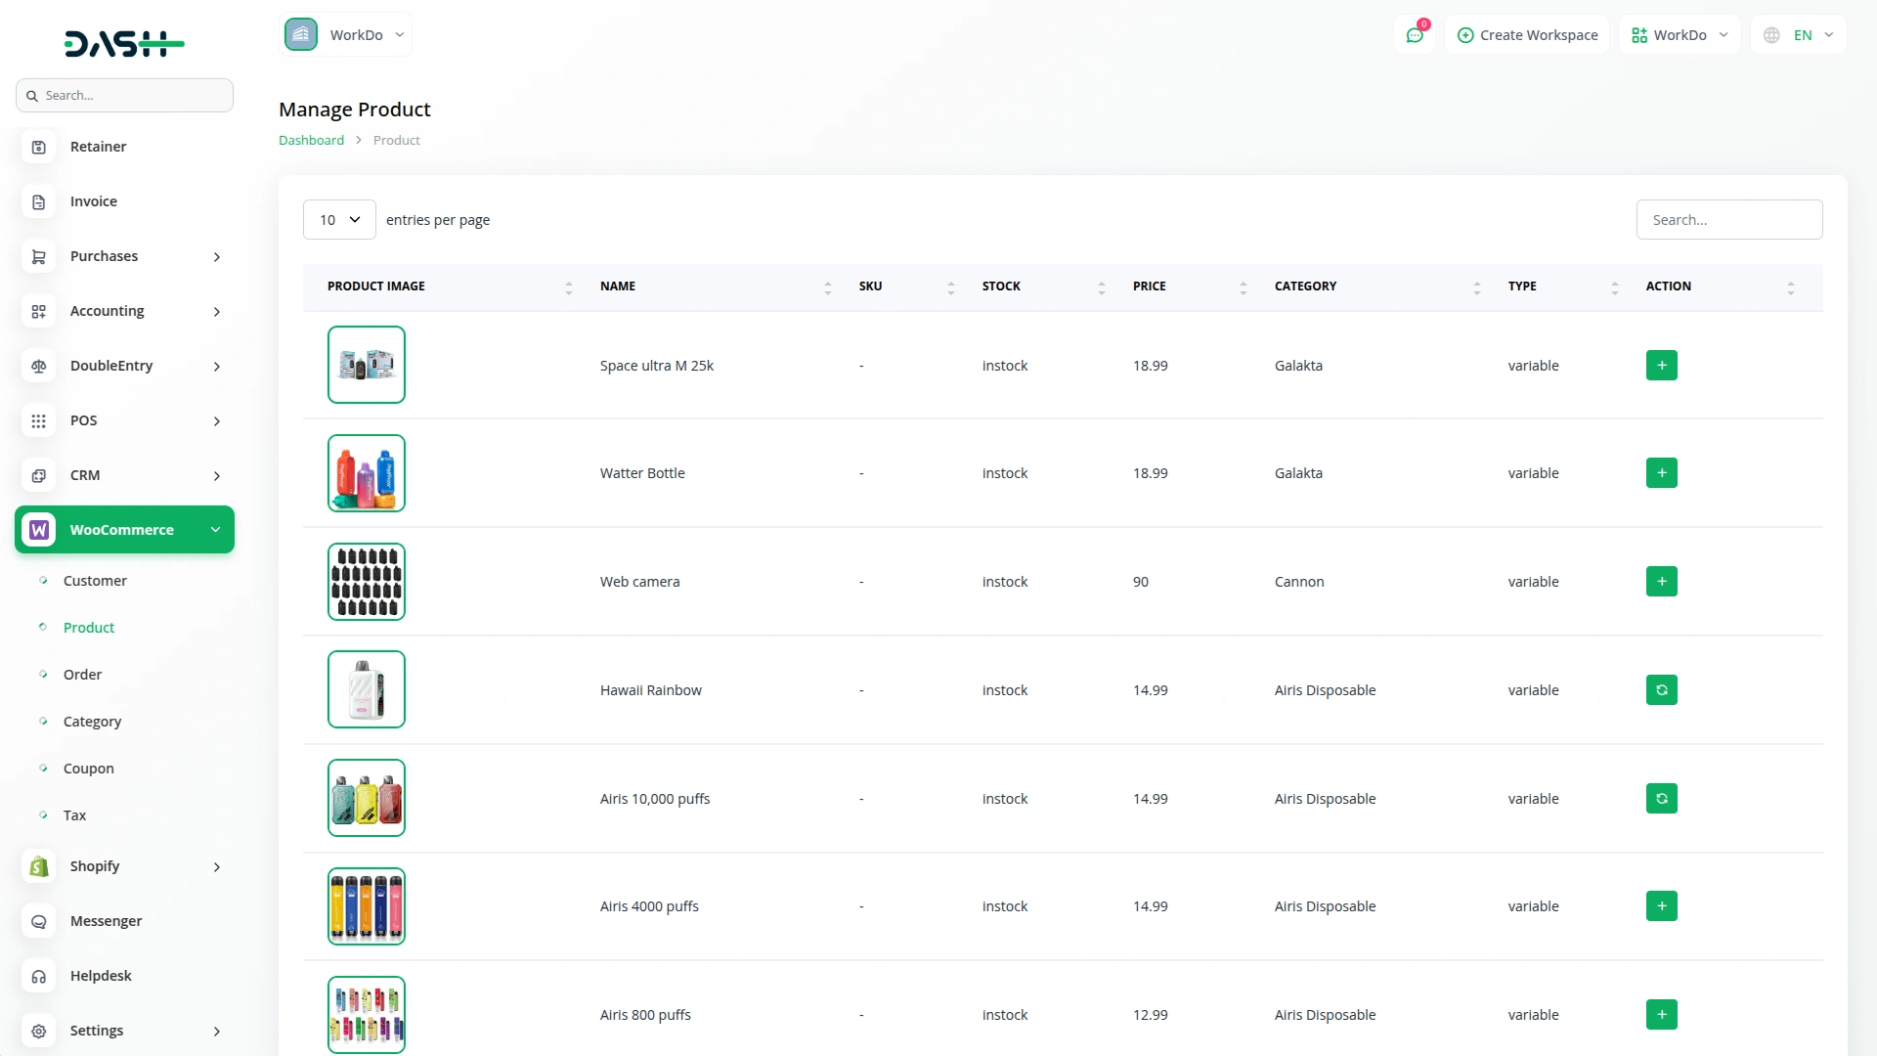This screenshot has height=1056, width=1877.
Task: Click the DoubleEntry sidebar icon
Action: tap(38, 366)
